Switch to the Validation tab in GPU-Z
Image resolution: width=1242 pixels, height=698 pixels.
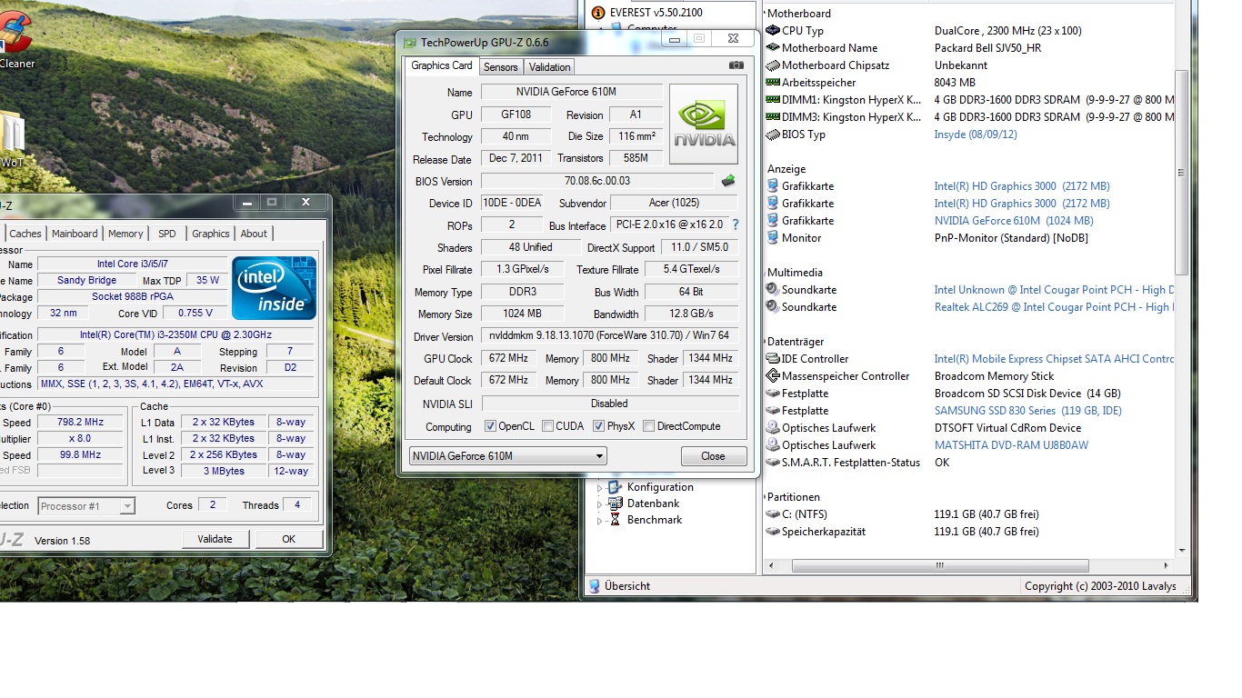(x=549, y=67)
